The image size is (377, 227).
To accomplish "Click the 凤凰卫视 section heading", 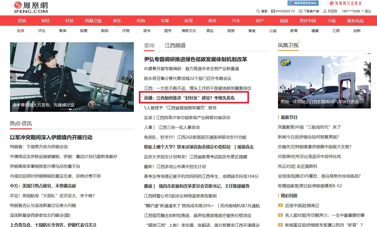I will (x=288, y=45).
